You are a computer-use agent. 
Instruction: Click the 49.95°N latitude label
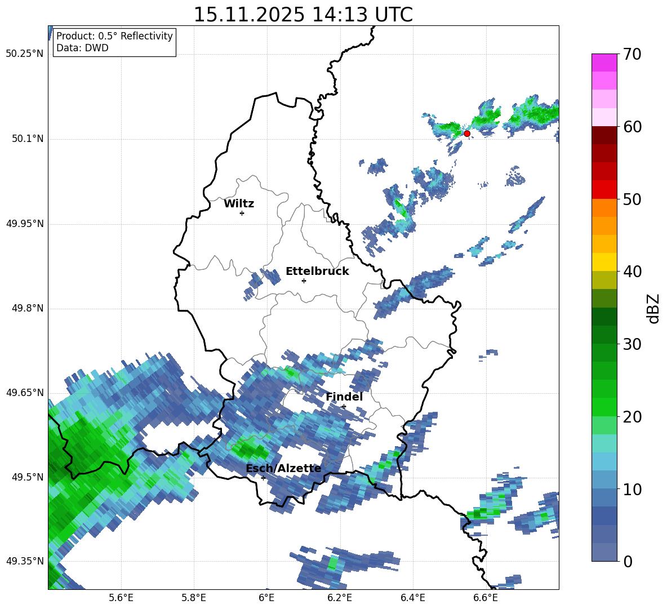[25, 224]
